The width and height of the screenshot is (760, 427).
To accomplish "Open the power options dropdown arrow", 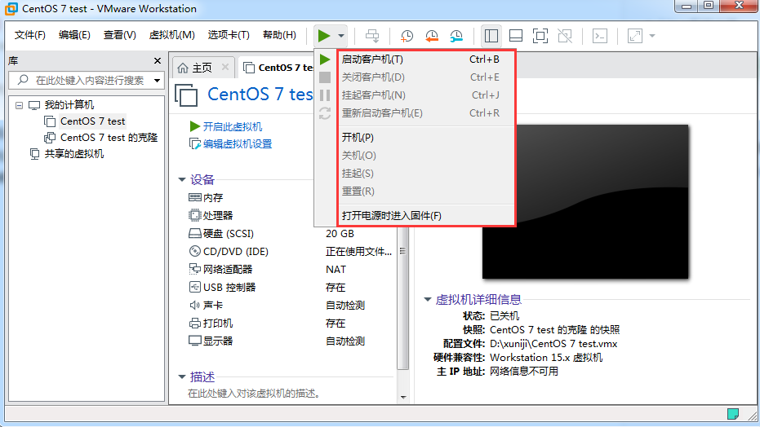I will coord(341,36).
